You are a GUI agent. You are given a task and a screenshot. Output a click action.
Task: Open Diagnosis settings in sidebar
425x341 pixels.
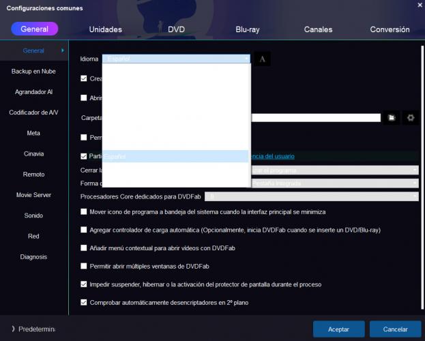(x=33, y=256)
